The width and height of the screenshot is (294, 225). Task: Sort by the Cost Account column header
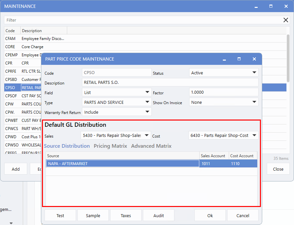coord(243,156)
